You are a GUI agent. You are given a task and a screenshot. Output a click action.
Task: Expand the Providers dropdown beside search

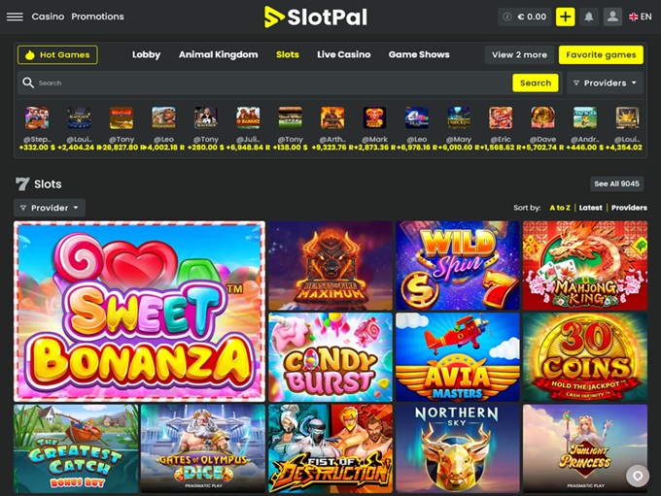point(605,83)
